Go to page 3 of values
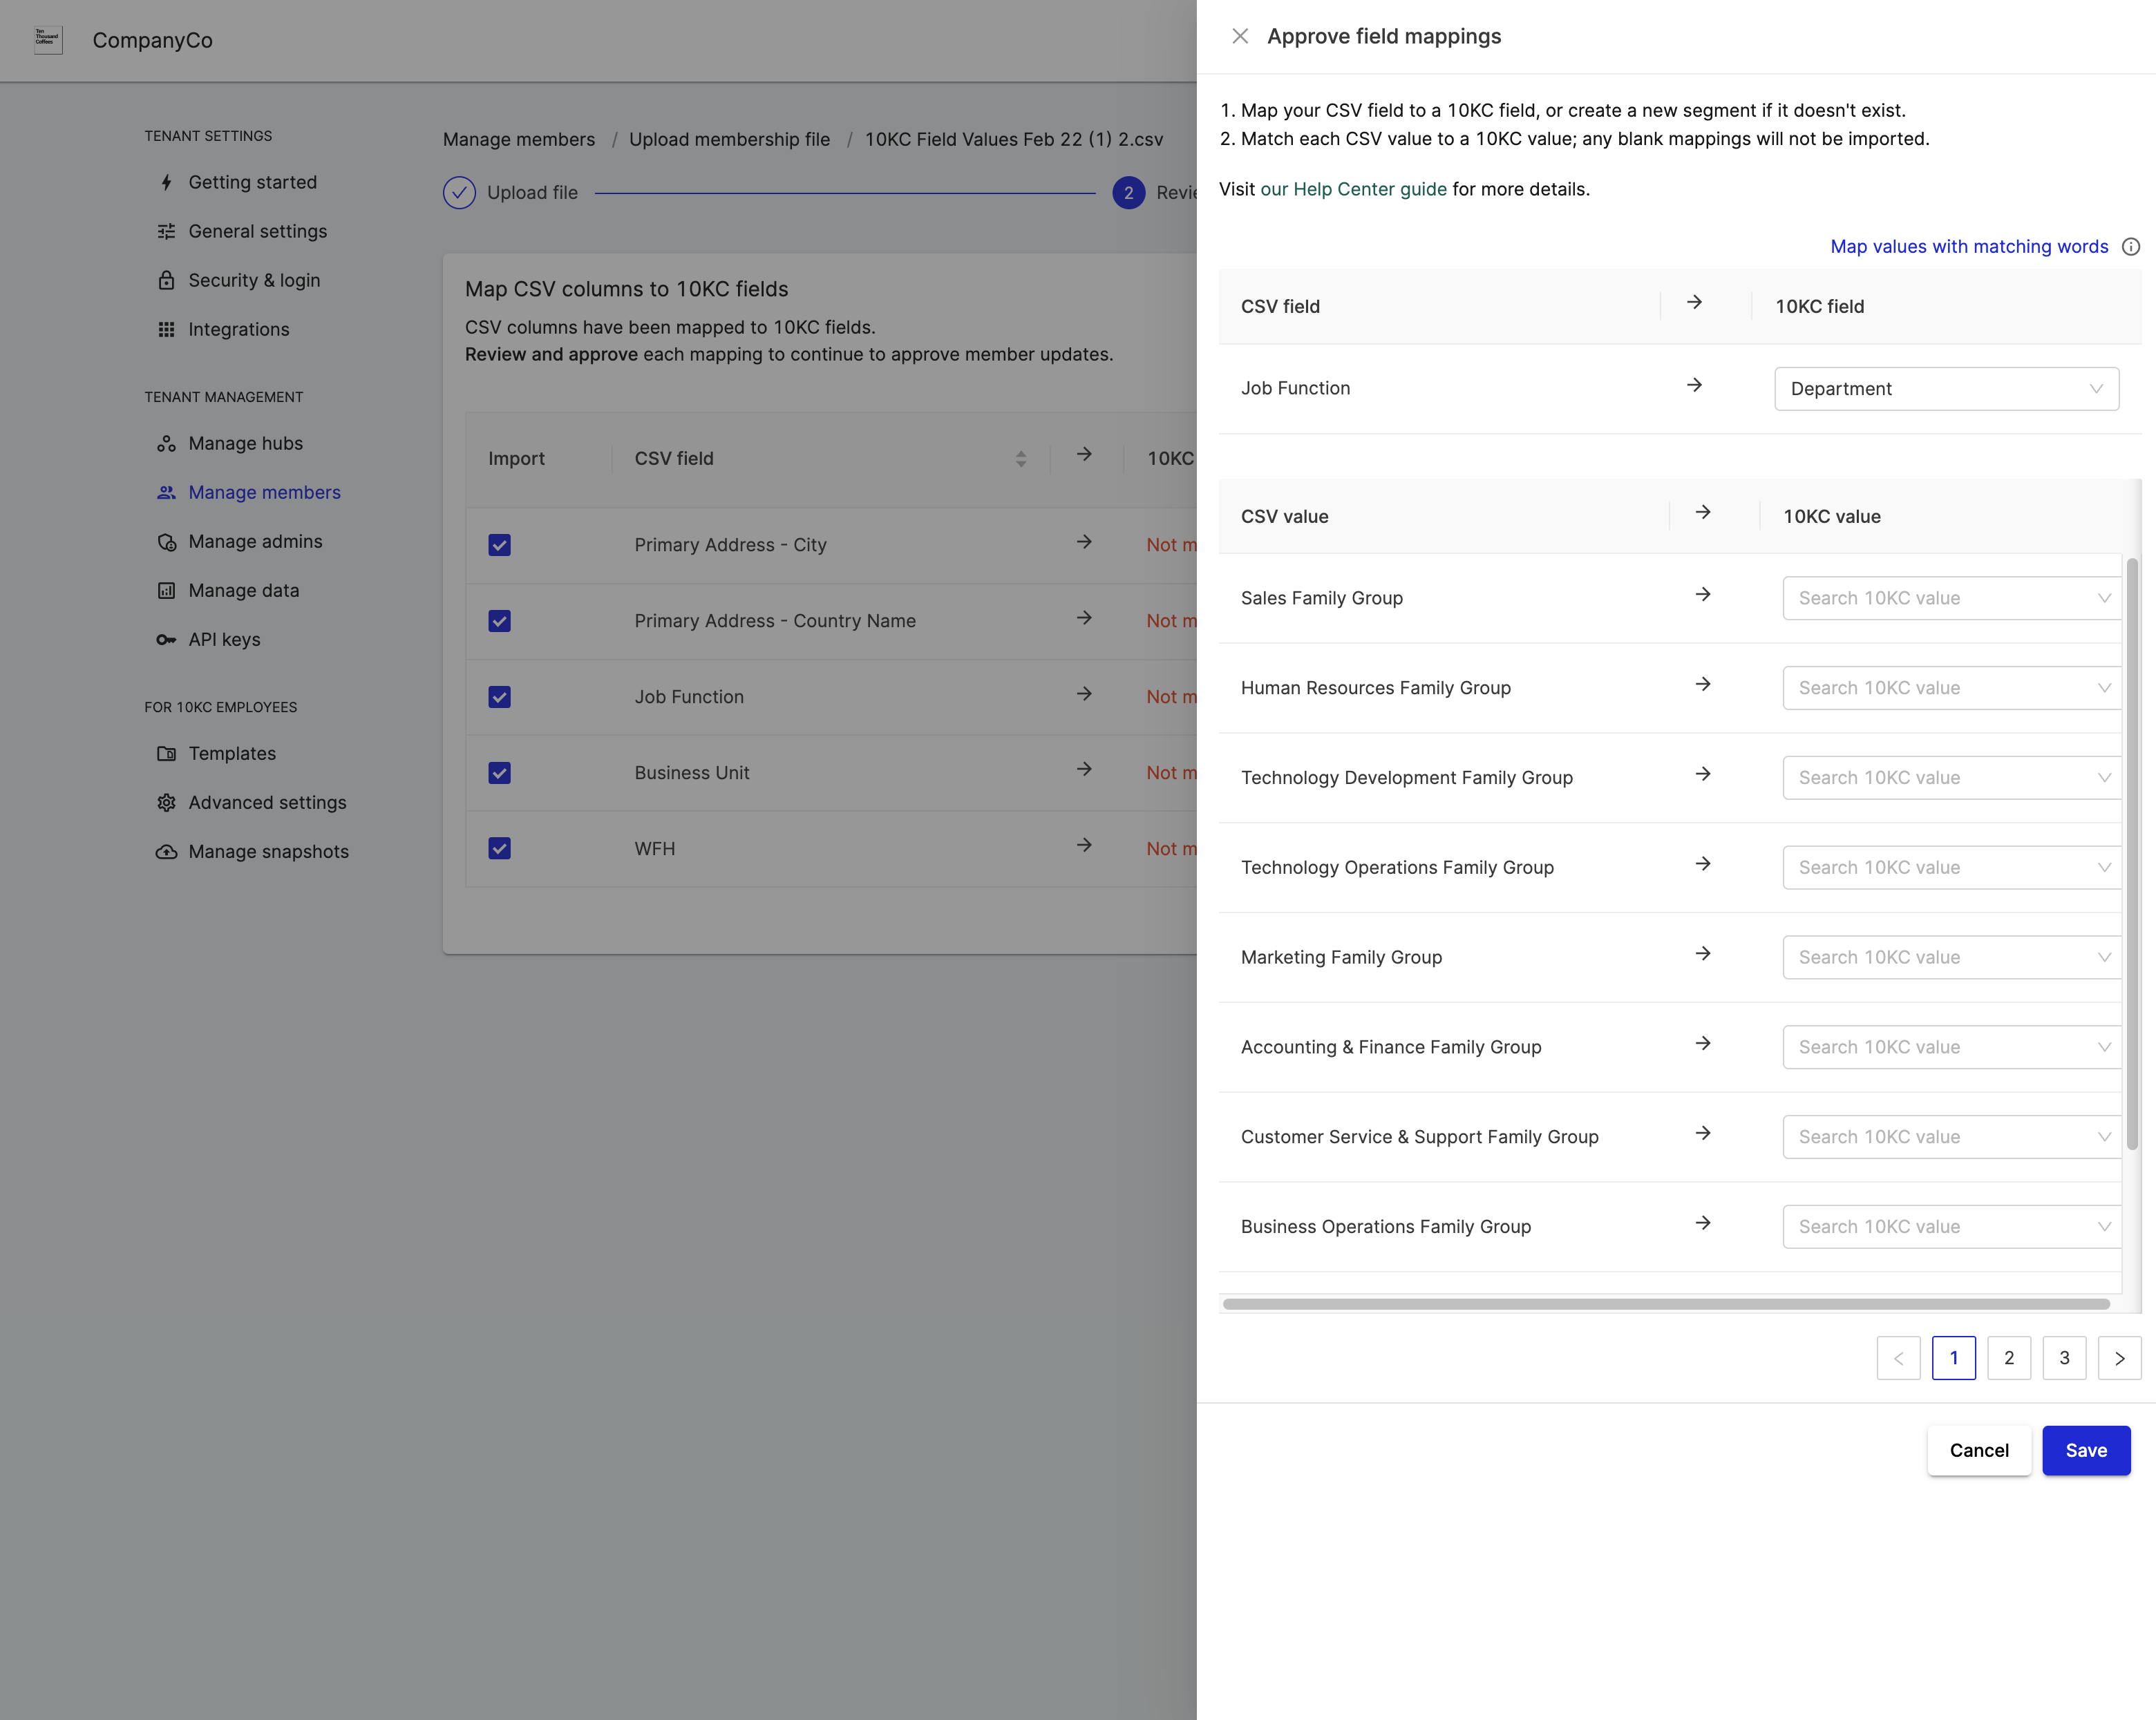 tap(2064, 1357)
